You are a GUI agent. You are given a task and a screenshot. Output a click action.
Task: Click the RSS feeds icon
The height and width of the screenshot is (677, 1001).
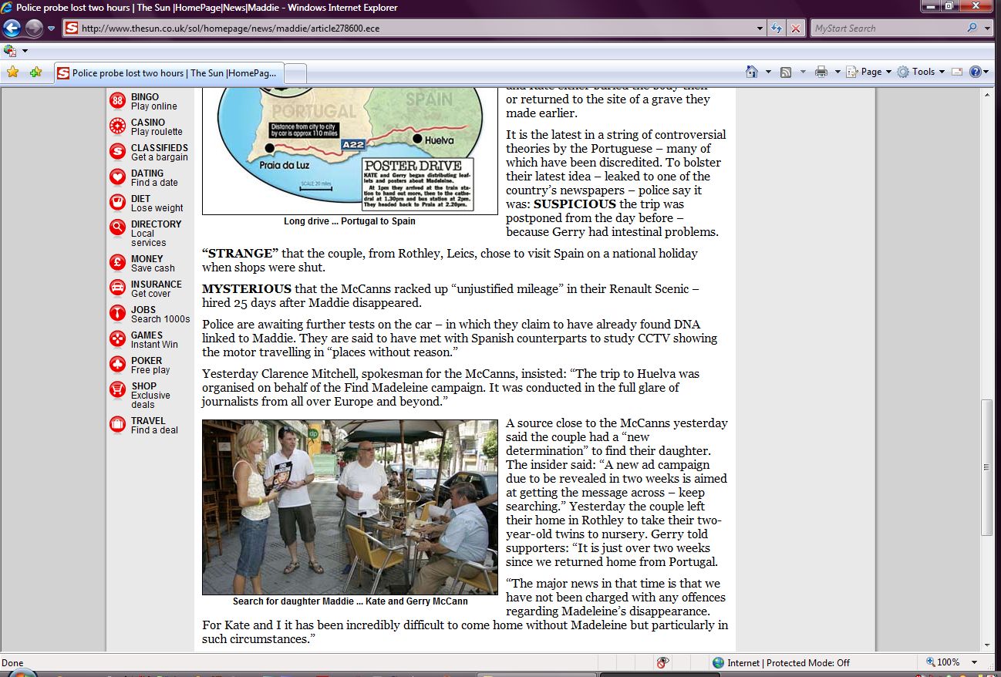click(x=786, y=72)
